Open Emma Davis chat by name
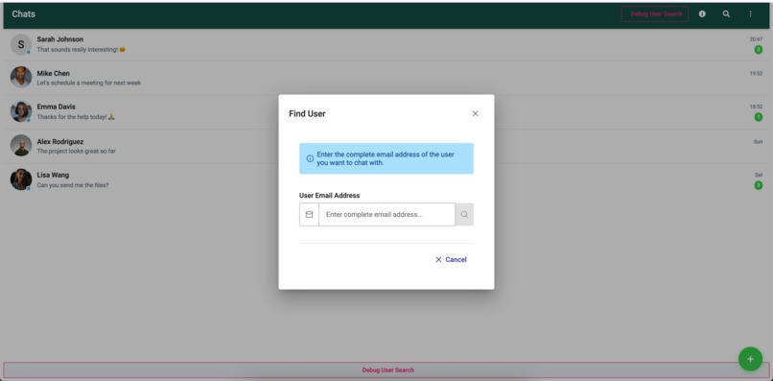The width and height of the screenshot is (773, 381). (x=57, y=107)
